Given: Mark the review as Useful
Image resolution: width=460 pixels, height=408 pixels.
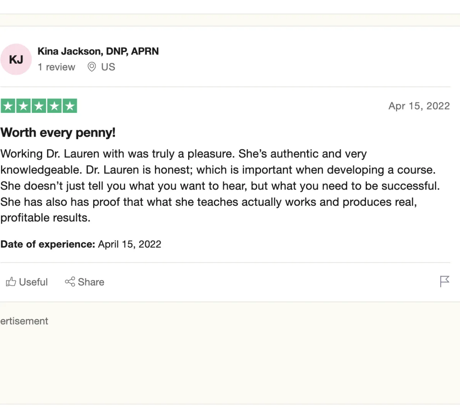Looking at the screenshot, I should pos(27,282).
